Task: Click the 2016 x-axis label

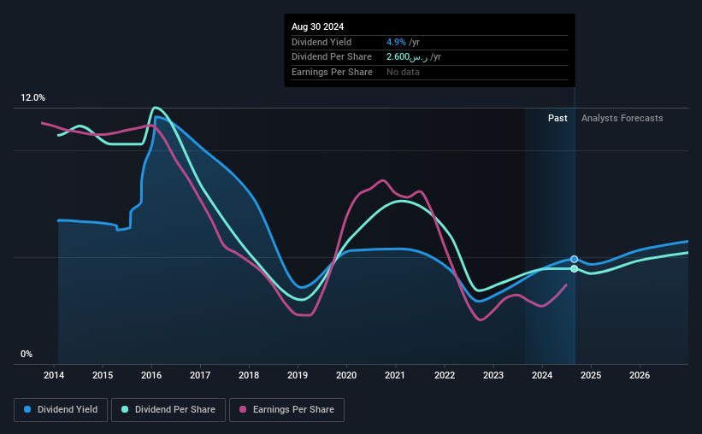Action: (151, 375)
